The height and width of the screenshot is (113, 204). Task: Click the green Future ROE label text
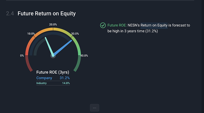coord(117,25)
